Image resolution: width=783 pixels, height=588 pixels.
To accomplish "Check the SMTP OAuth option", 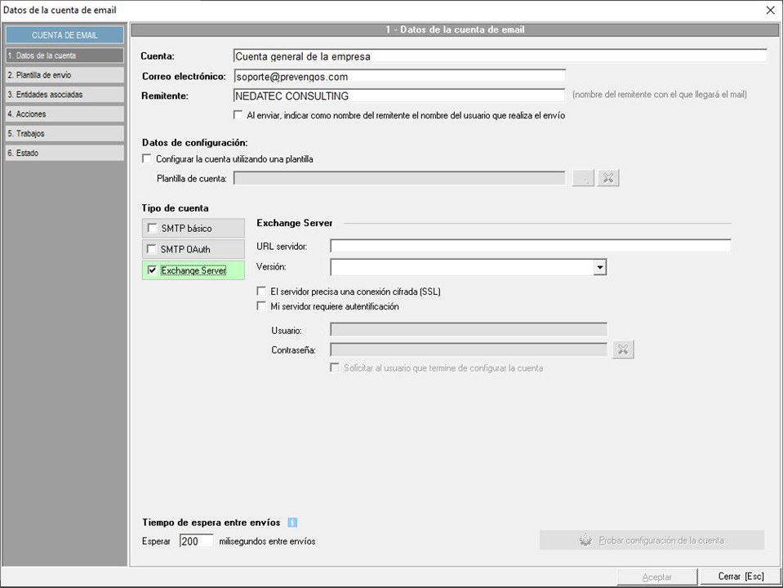I will (x=153, y=249).
